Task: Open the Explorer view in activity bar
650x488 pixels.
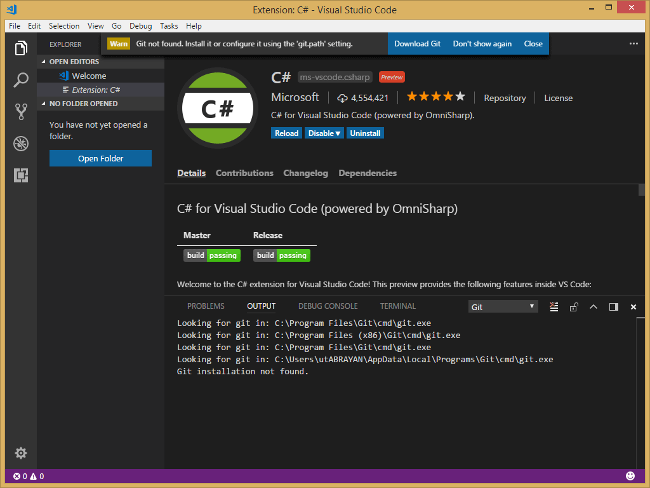Action: (21, 48)
